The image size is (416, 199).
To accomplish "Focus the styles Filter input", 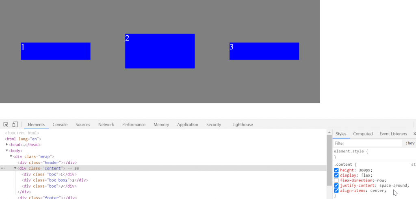I will (x=367, y=143).
